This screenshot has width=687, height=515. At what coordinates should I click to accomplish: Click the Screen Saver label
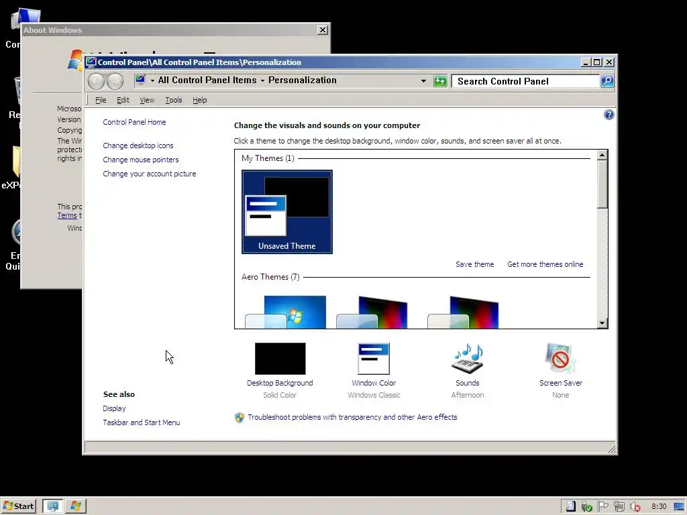coord(561,383)
